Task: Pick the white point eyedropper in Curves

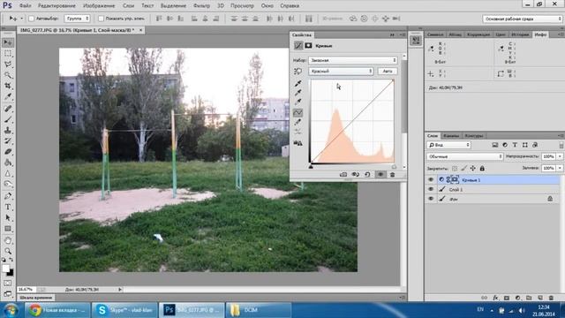Action: [298, 102]
